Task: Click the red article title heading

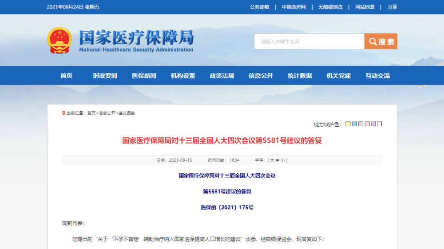Action: [222, 140]
